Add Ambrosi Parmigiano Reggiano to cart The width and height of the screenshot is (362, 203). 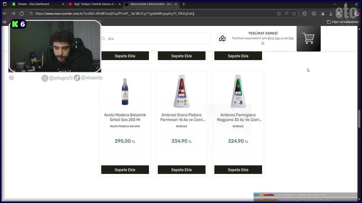point(238,170)
